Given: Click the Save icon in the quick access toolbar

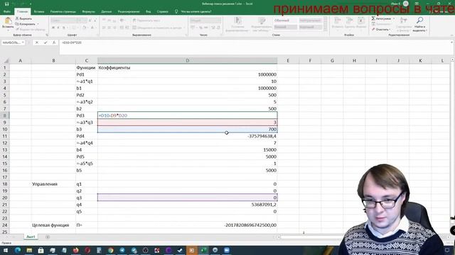Looking at the screenshot, I should [x=6, y=4].
